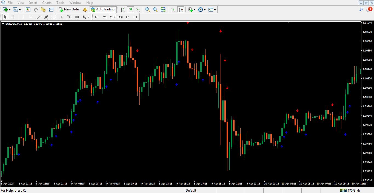Screen dimensions: 374x193
Task: Open the Tools menu
Action: pos(60,3)
